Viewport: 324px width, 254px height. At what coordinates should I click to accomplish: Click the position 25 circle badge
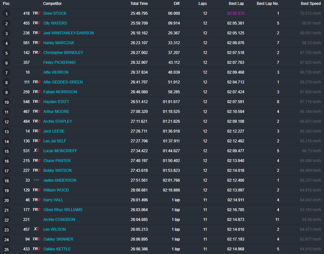coord(6,249)
